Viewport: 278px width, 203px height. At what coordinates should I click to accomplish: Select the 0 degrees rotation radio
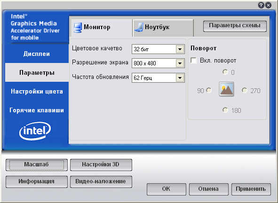coord(225,72)
